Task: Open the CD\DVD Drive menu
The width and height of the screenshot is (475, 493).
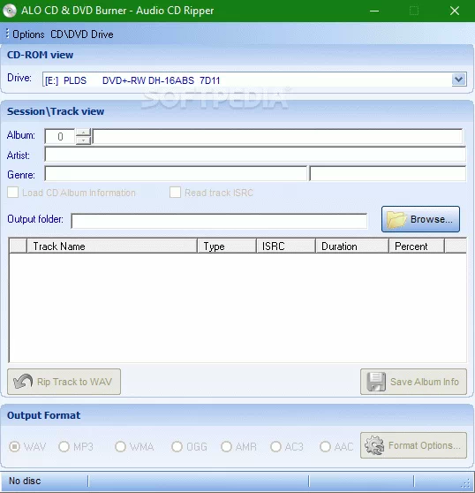Action: (82, 34)
